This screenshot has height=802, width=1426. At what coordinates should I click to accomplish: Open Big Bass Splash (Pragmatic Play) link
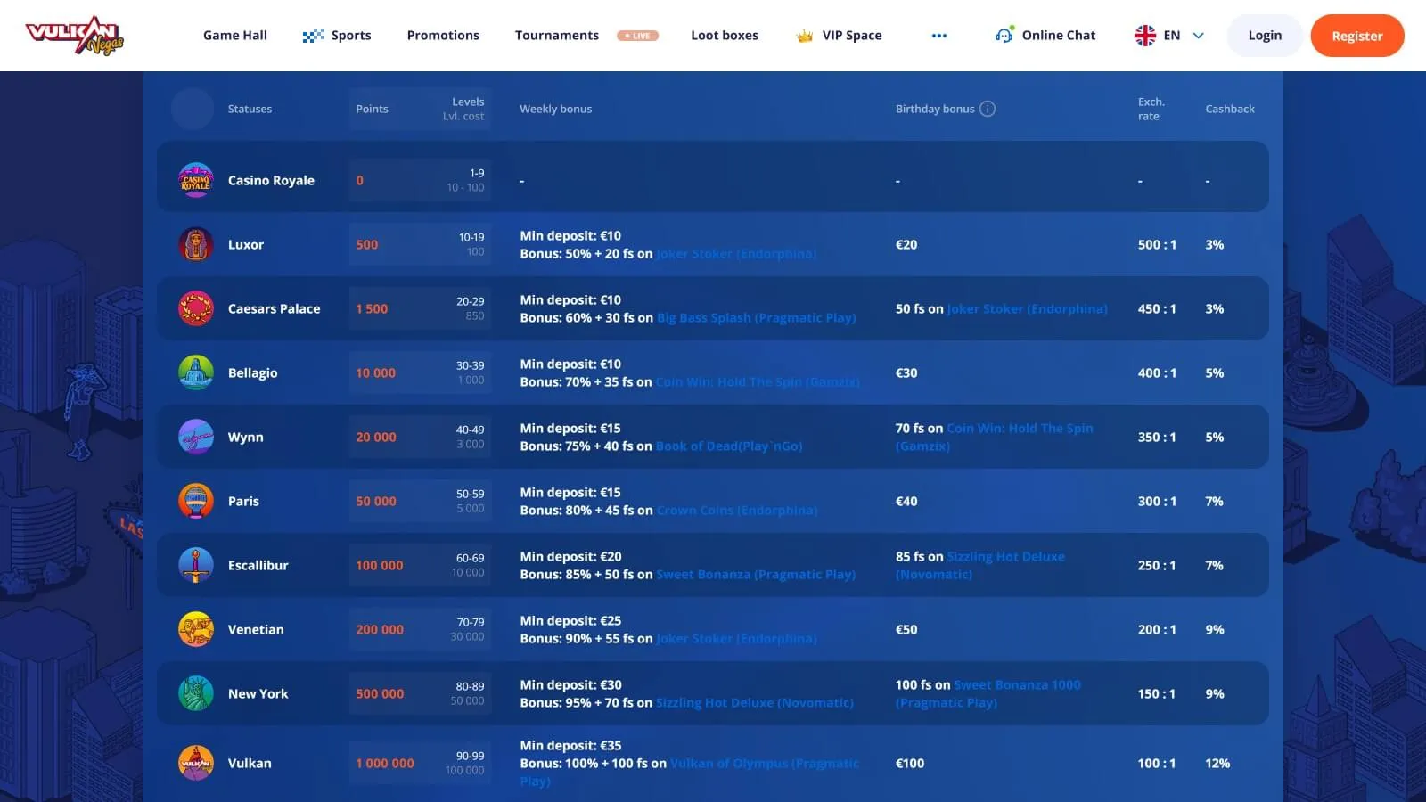756,318
